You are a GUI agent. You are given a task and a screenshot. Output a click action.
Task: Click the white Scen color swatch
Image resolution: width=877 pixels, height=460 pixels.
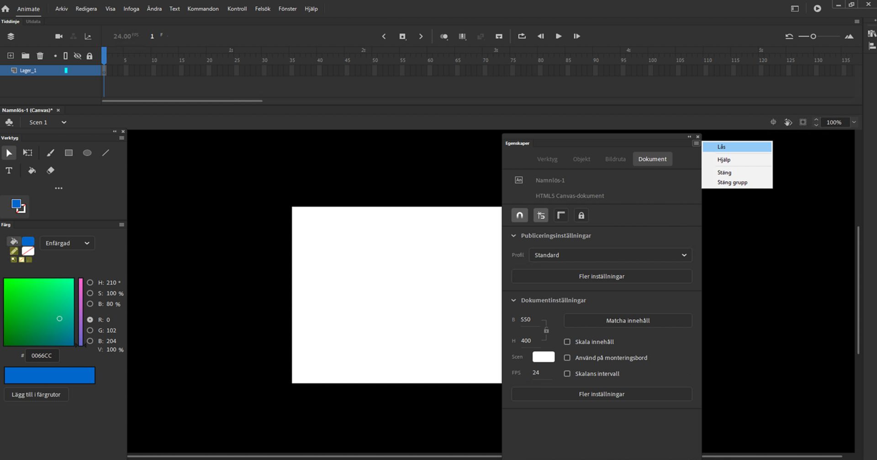[x=543, y=357]
